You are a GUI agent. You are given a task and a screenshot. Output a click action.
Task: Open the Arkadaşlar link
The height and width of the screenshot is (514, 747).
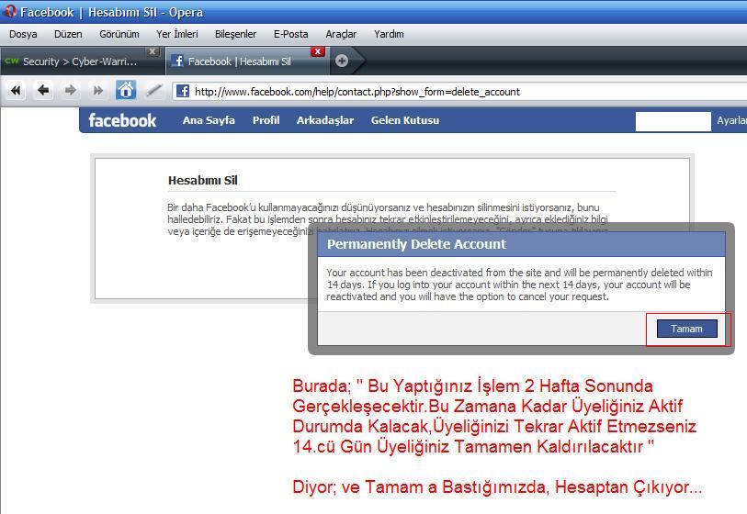[324, 120]
